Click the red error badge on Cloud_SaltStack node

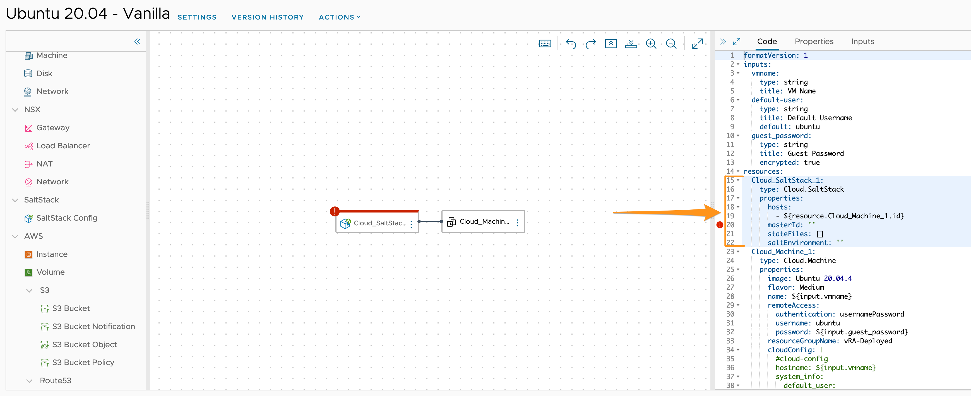pos(334,211)
